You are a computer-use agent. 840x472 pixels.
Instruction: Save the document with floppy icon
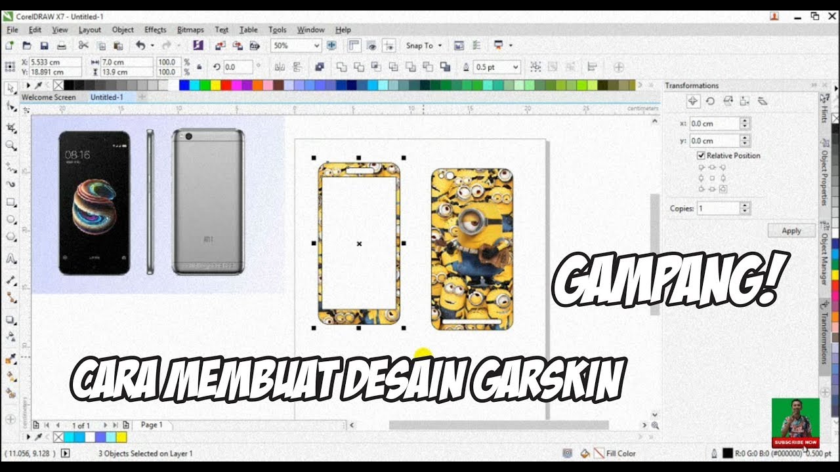pyautogui.click(x=44, y=46)
